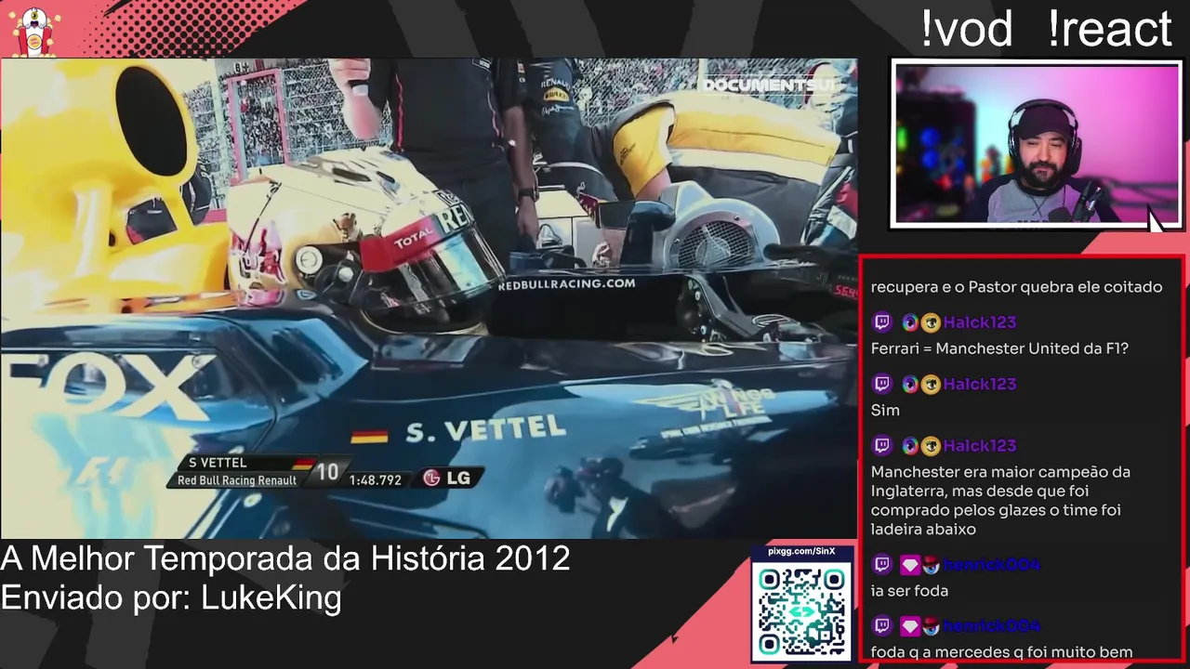Open Halck123 username above the 'Sim' message
Viewport: 1190px width, 669px height.
click(980, 384)
